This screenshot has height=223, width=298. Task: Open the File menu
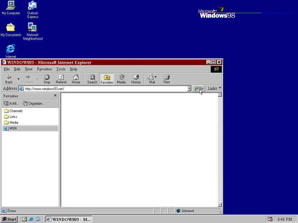coord(7,69)
